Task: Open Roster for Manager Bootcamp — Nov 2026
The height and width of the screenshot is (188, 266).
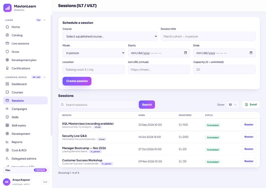Action: (x=249, y=149)
